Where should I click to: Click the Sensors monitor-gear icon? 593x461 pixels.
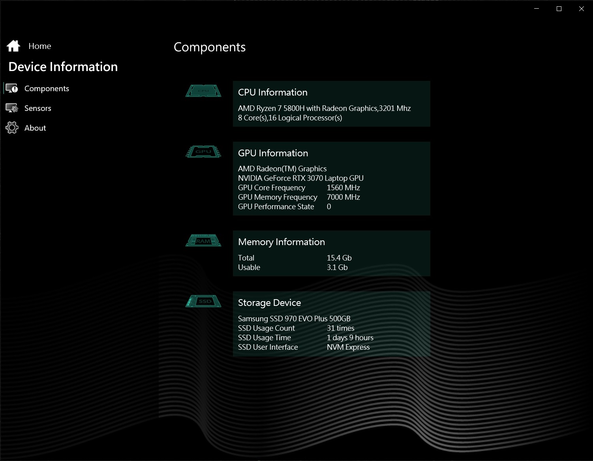coord(12,108)
